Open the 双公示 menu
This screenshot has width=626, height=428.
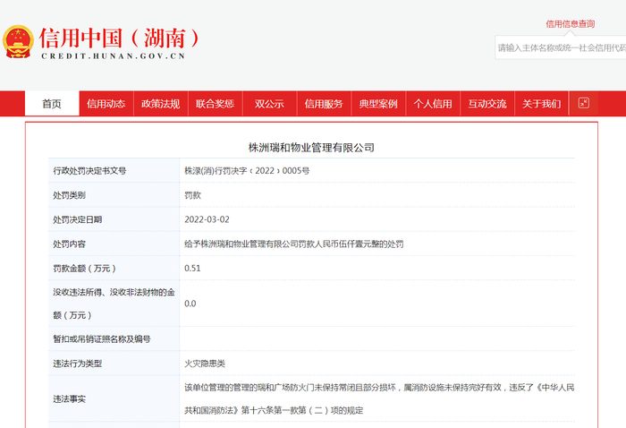pyautogui.click(x=269, y=104)
